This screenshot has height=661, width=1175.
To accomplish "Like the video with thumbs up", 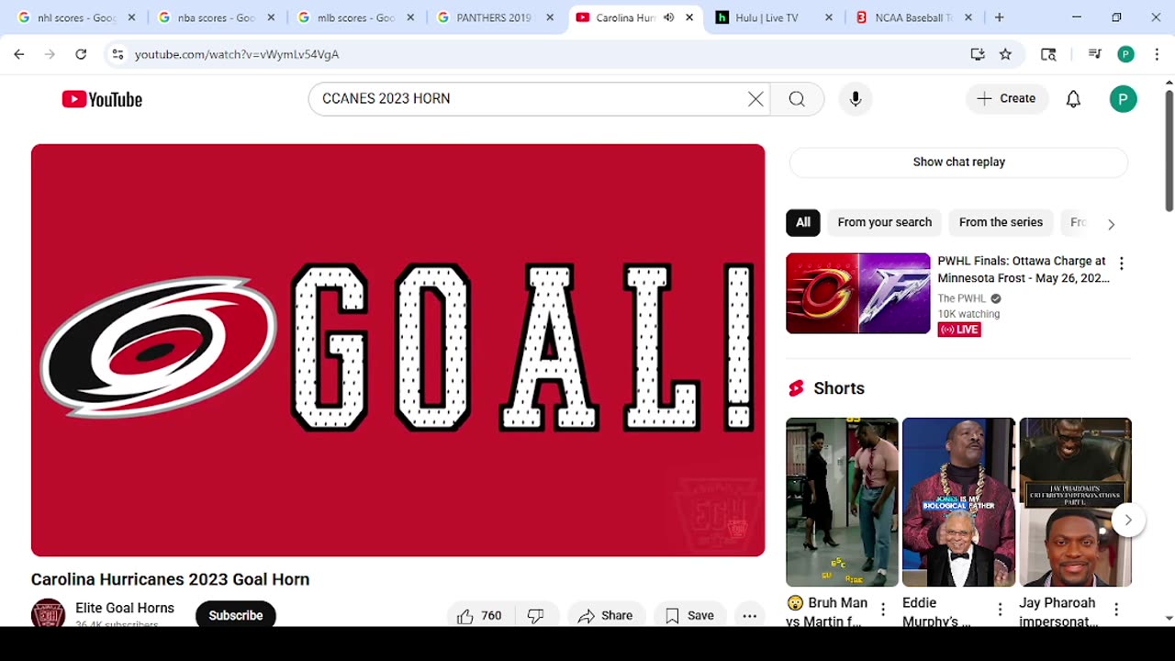I will pos(482,616).
